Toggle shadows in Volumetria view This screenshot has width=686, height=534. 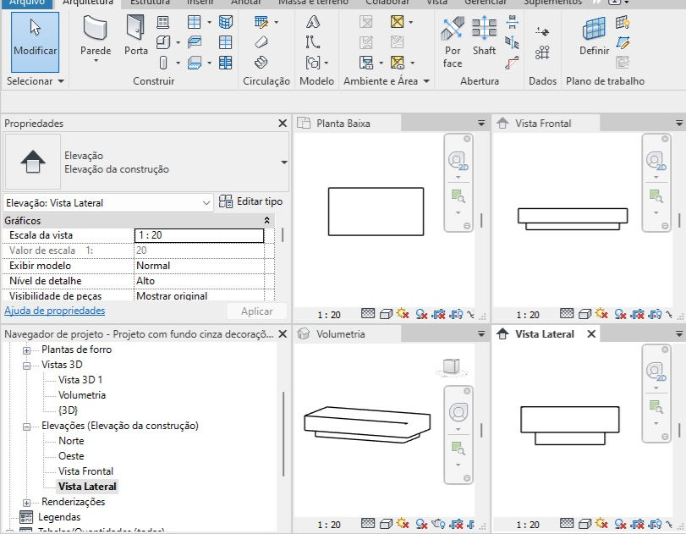421,524
